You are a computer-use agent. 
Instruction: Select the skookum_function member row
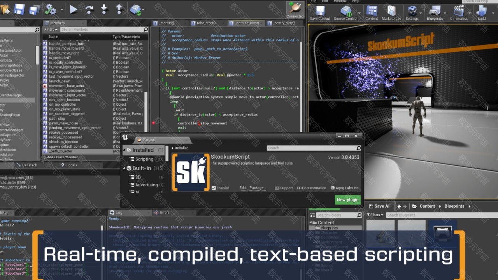pos(93,142)
